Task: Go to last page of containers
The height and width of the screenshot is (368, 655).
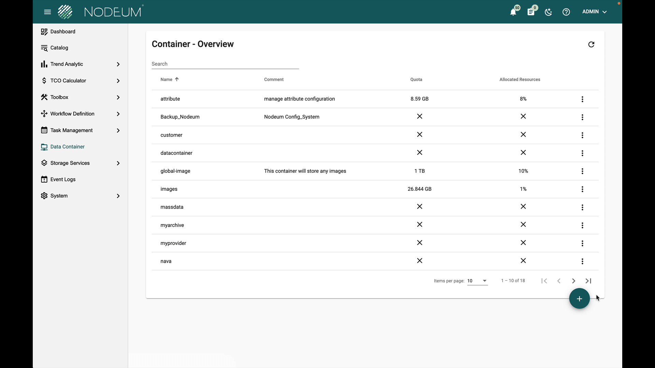Action: (588, 281)
